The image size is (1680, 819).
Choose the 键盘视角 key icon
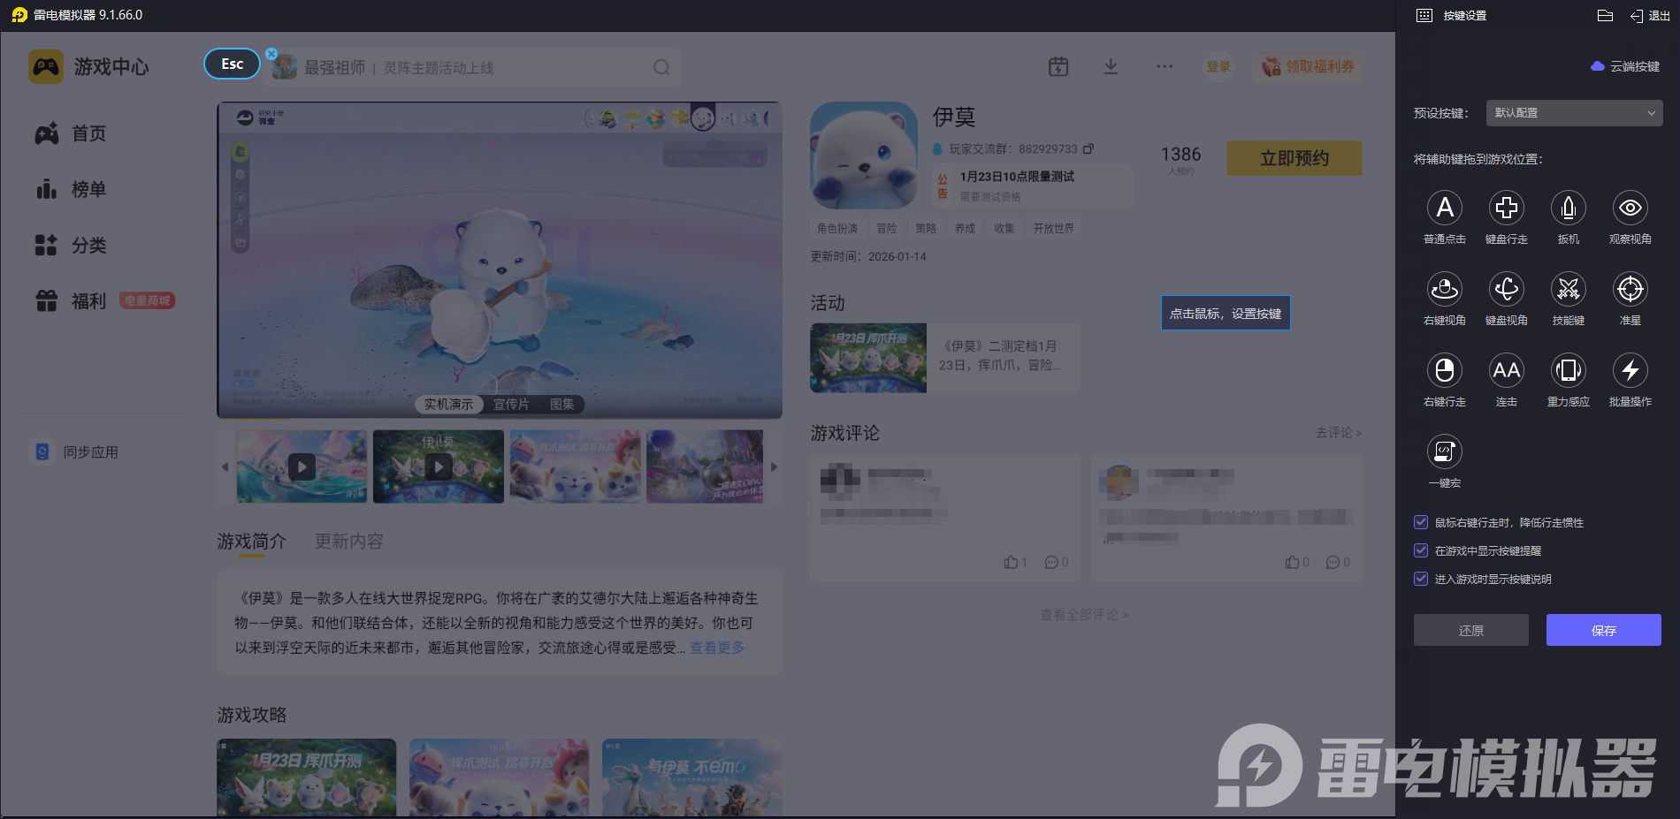[1507, 289]
